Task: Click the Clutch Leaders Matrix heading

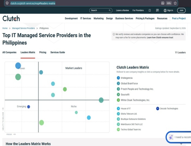Action: click(133, 67)
